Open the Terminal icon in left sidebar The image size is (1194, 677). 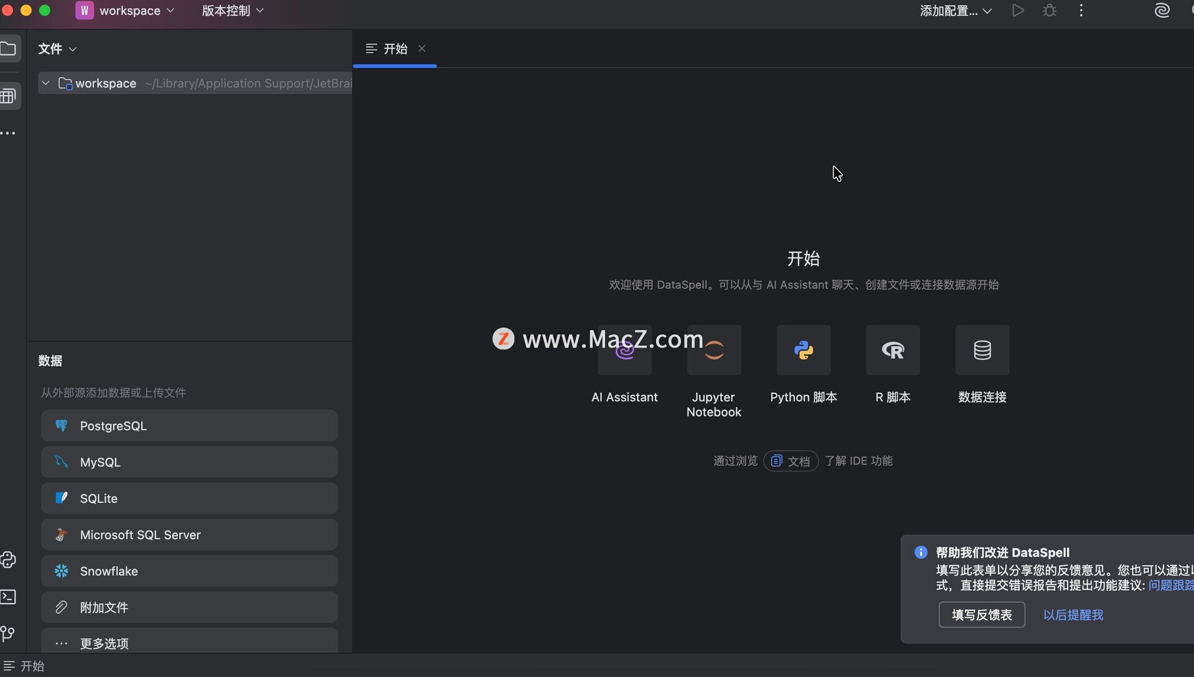pyautogui.click(x=8, y=597)
